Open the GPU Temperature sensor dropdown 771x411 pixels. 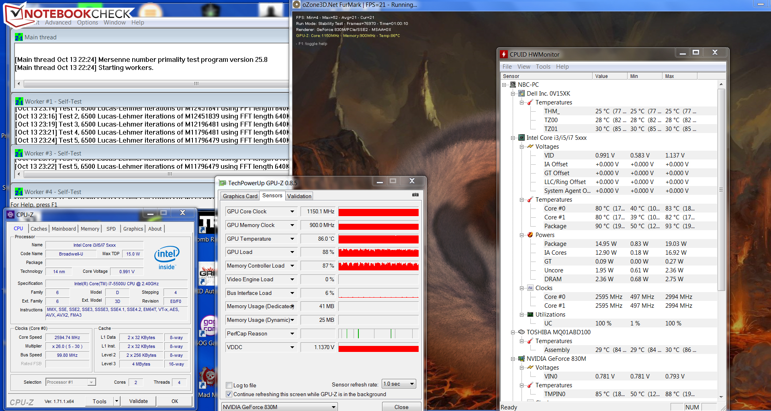click(x=292, y=239)
